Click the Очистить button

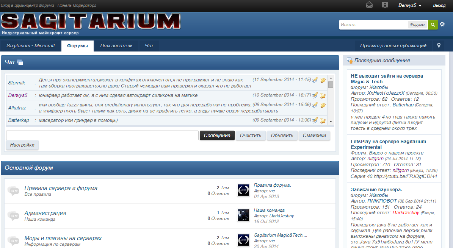[250, 136]
